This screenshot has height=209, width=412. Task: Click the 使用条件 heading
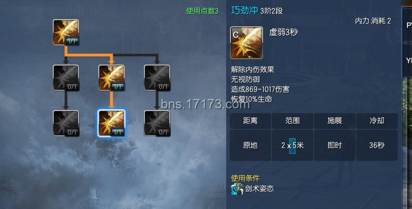point(245,179)
